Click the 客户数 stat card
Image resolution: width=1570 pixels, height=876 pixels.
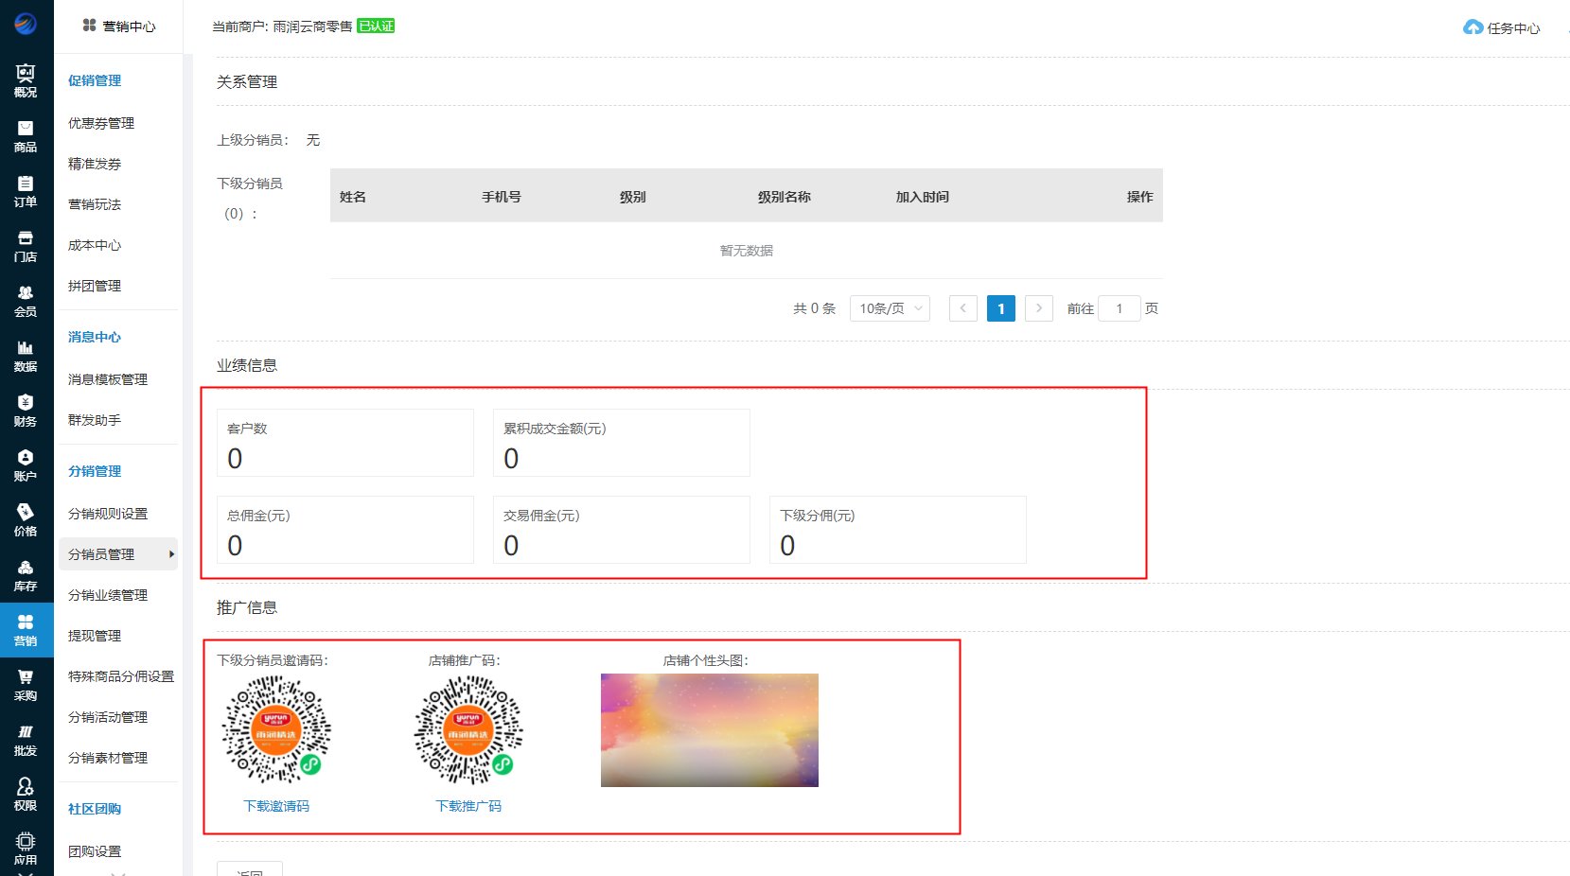coord(345,443)
